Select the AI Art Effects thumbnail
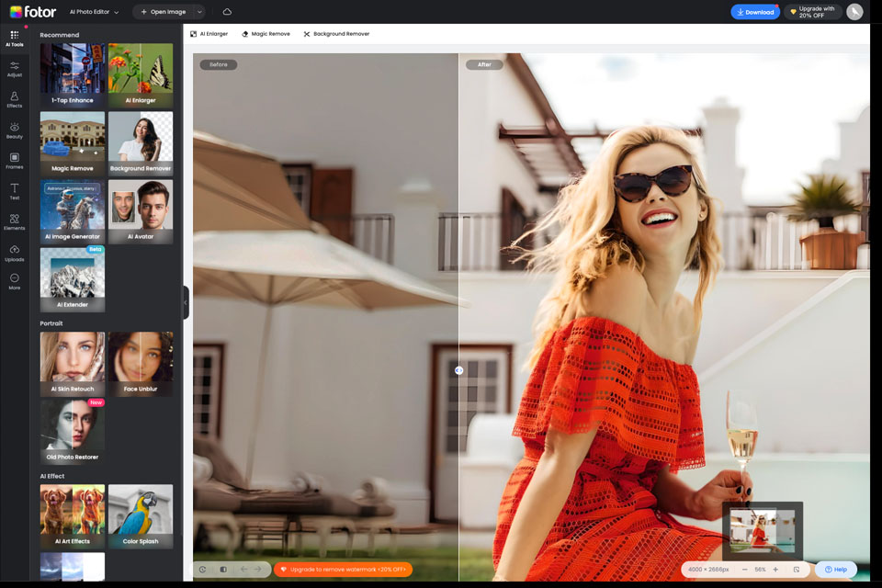Screen dimensions: 882x588 coord(73,516)
